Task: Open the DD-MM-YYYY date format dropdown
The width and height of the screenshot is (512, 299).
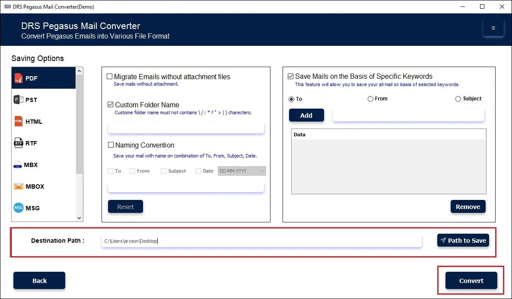Action: 242,171
